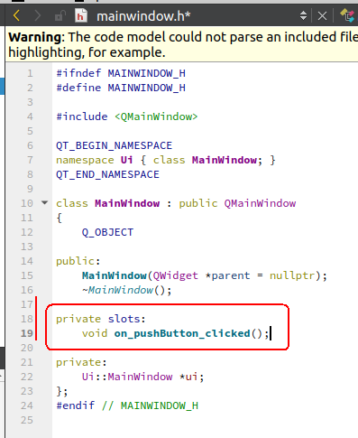This screenshot has height=438, width=358.
Task: Click the Ui::MainWindow type on line 22
Action: point(127,377)
